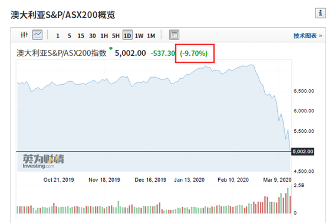329x224 pixels.
Task: Select the 15 minute interval
Action: tap(81, 36)
